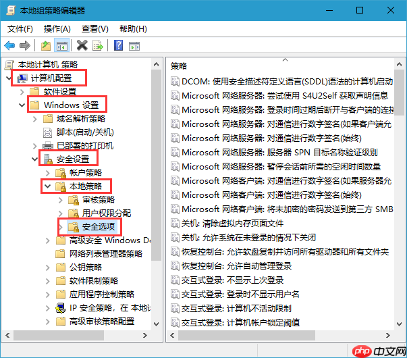This screenshot has height=358, width=407.
Task: Select policy 交互式登录: 计算机不活动限制
Action: [x=236, y=309]
